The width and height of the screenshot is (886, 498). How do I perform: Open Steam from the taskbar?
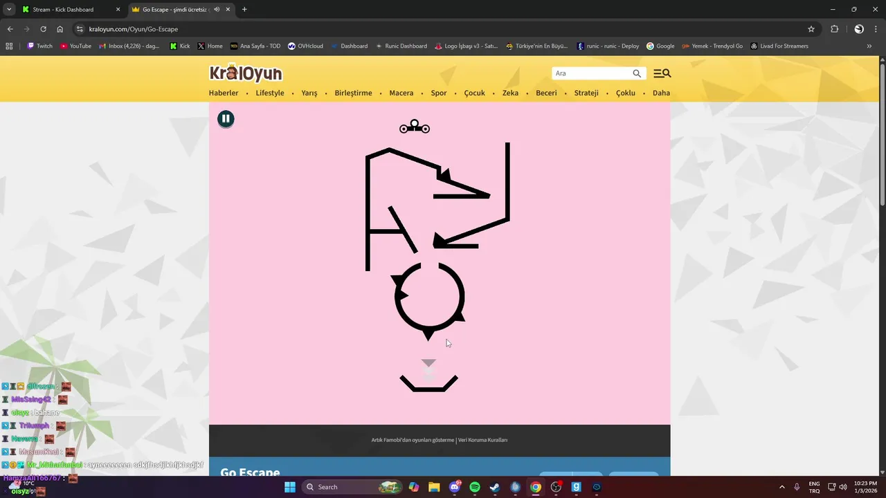click(495, 487)
